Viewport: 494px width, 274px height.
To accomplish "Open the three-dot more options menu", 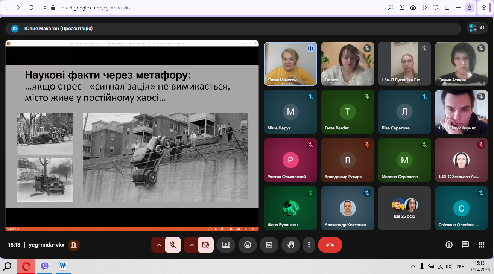I will pyautogui.click(x=309, y=245).
